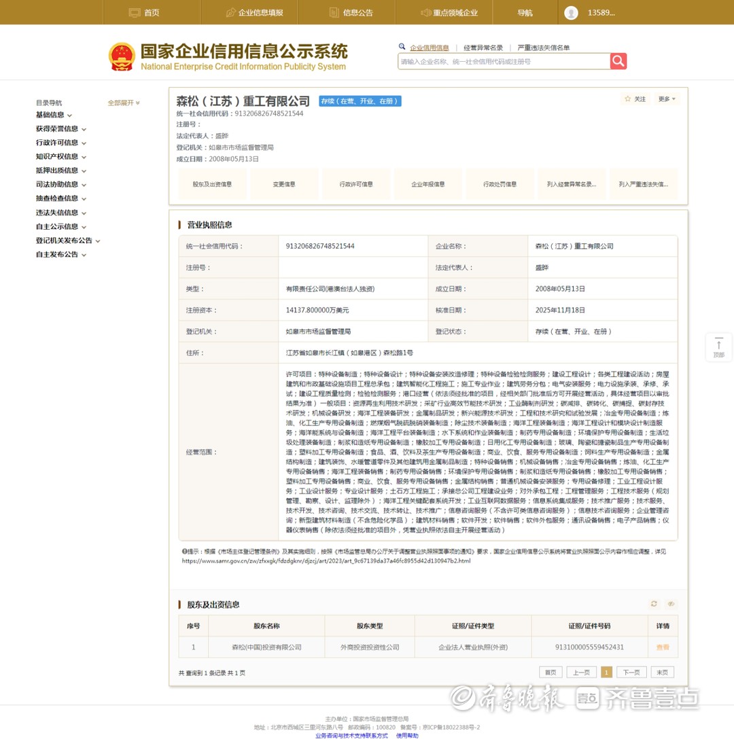
Task: Expand 司法协助信息 in sidebar
Action: 61,184
